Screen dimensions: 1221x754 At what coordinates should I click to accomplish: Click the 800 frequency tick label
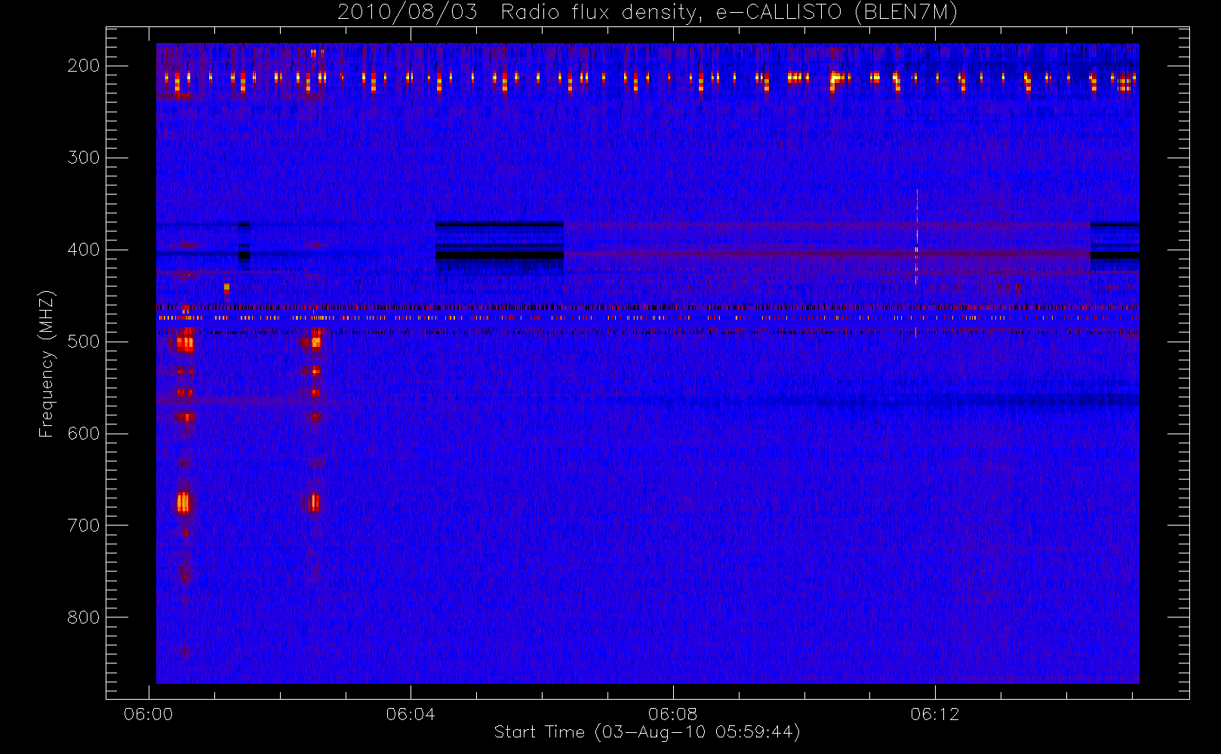[83, 618]
